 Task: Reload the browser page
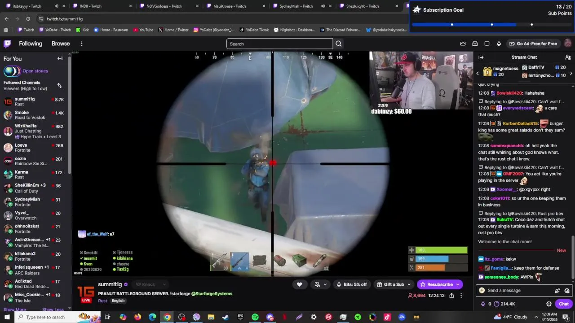coord(28,19)
